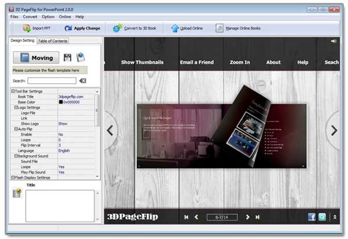Viewport: 348px width, 239px height.
Task: Click the Auto Flip Enable value No
Action: point(61,134)
